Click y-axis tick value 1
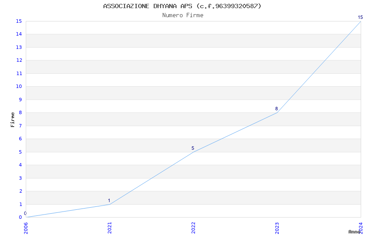The image size is (365, 236). coord(21,204)
